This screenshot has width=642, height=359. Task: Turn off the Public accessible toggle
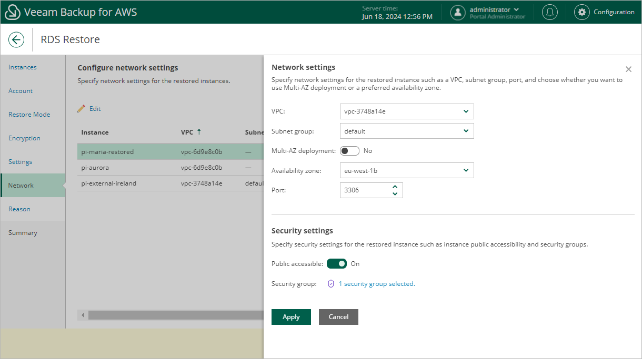[337, 264]
